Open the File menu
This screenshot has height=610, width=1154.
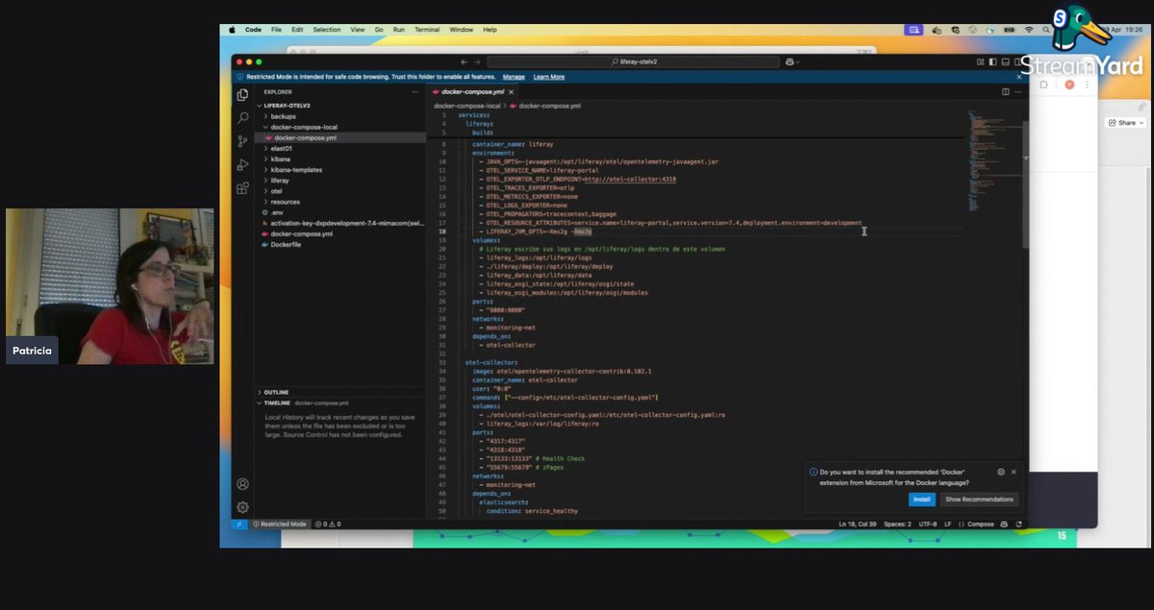(277, 30)
